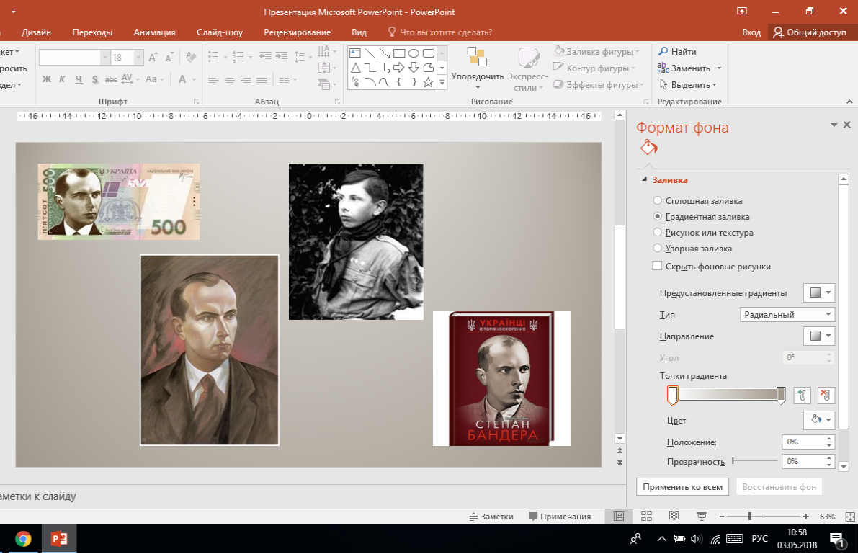Open Примечания comments pane

(560, 517)
